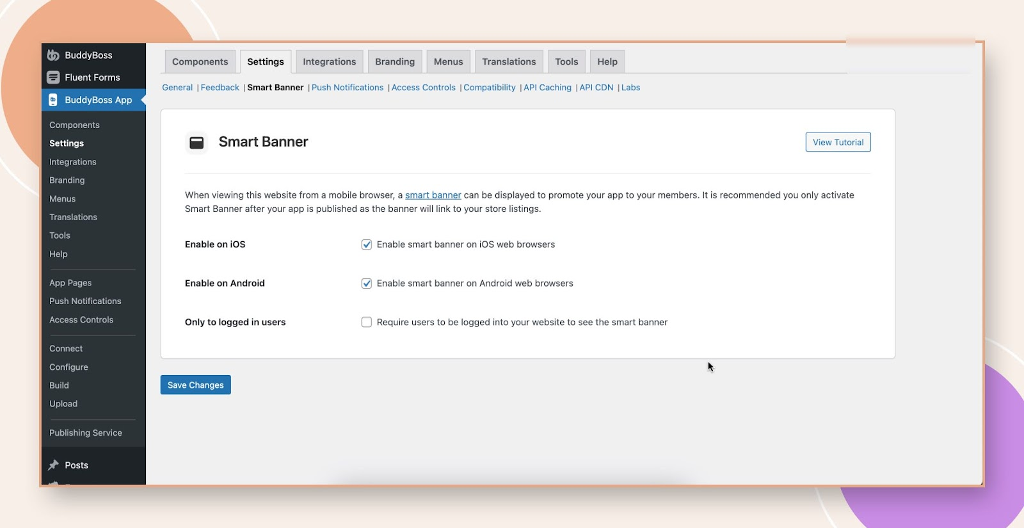This screenshot has height=528, width=1024.
Task: Click the Only to logged in users label
Action: click(236, 322)
